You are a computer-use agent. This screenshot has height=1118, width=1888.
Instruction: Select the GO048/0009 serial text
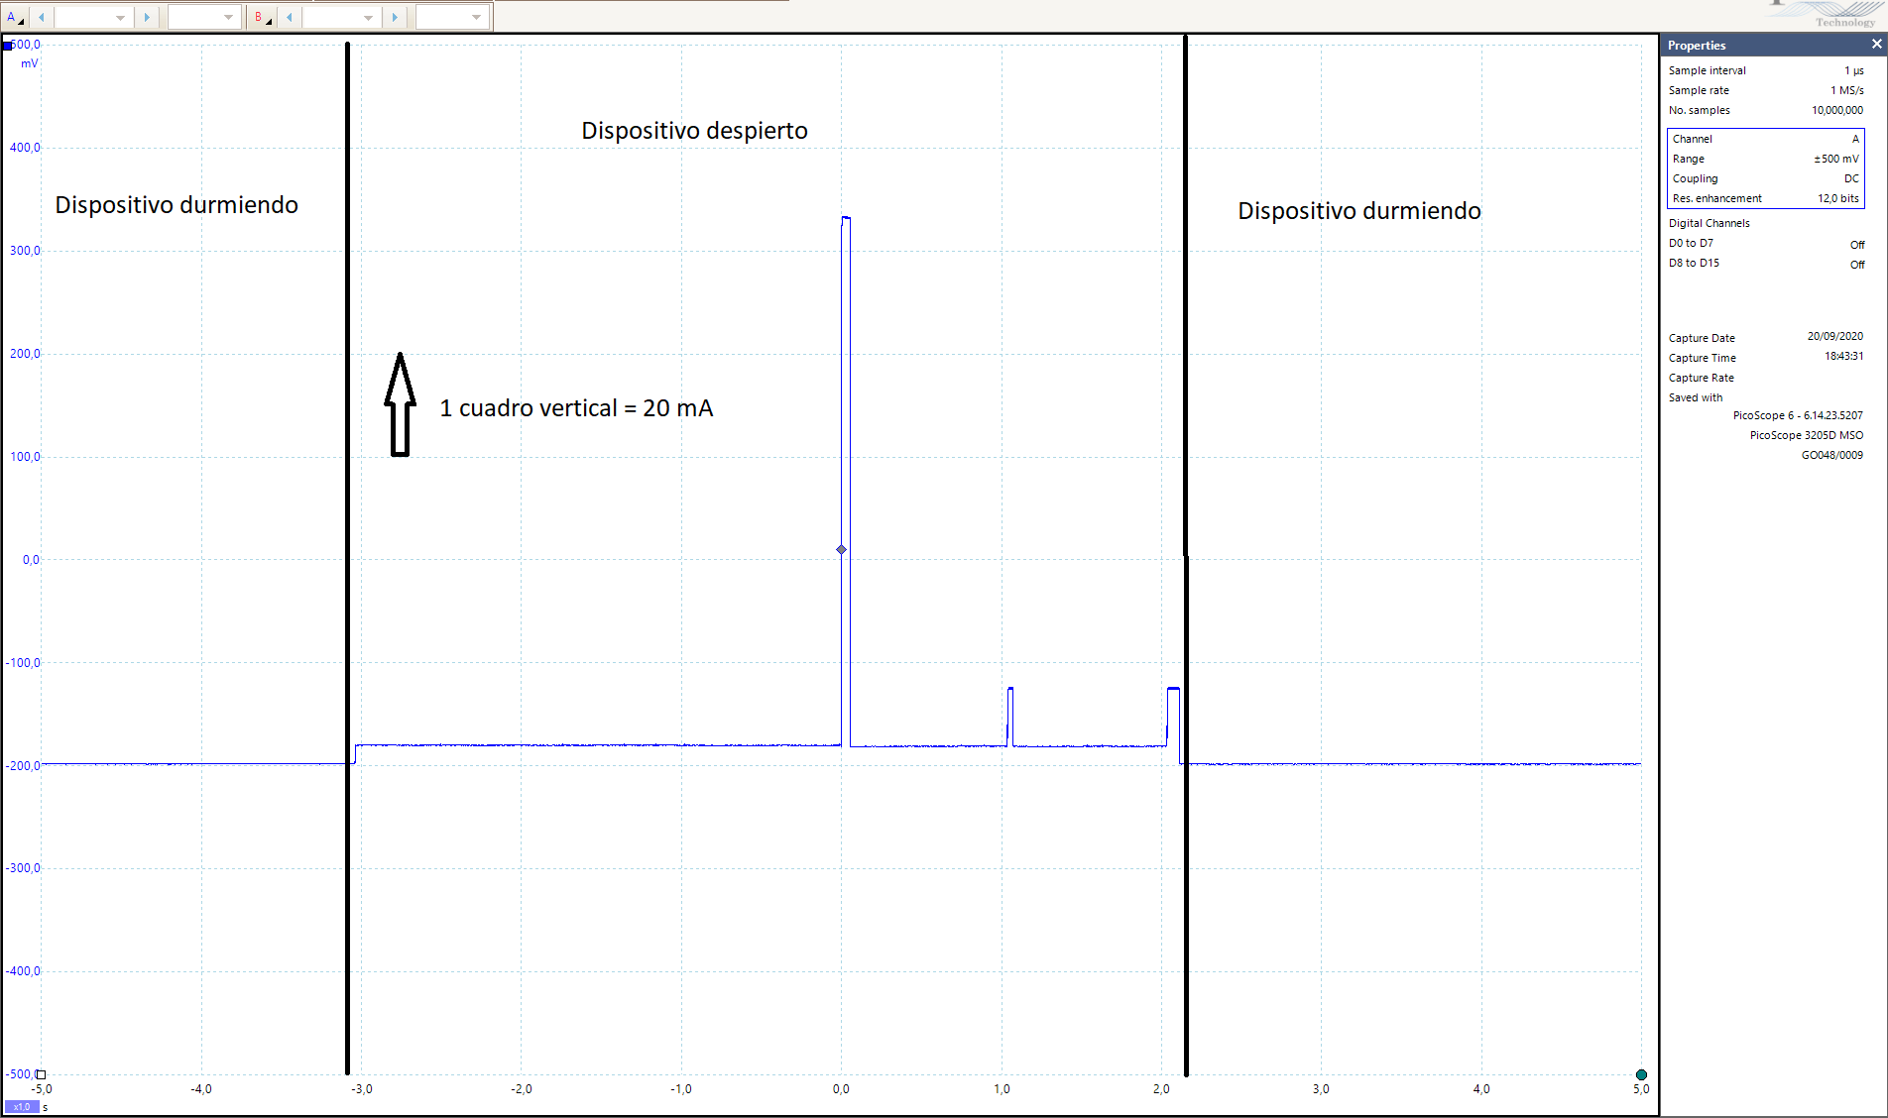pyautogui.click(x=1831, y=455)
